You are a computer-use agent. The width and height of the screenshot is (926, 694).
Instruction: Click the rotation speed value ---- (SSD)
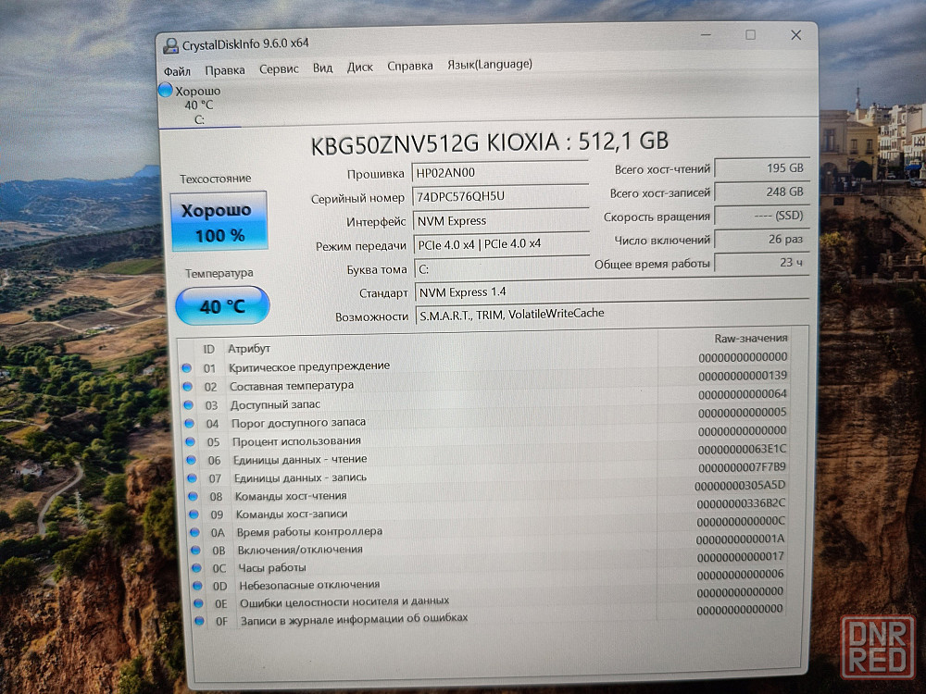coord(761,216)
